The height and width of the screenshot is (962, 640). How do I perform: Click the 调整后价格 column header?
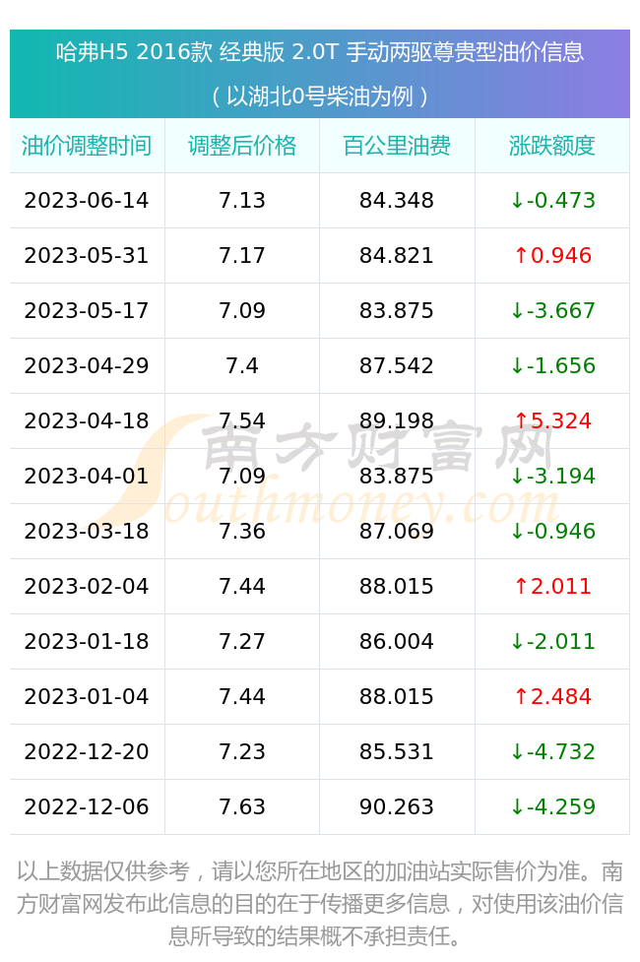click(242, 146)
